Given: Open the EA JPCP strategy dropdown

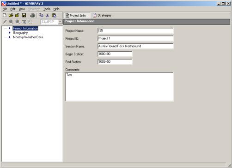Looking at the screenshot, I should (x=60, y=22).
